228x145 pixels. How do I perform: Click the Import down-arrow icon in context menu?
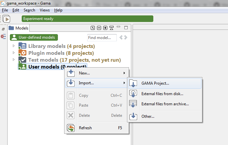[71, 83]
